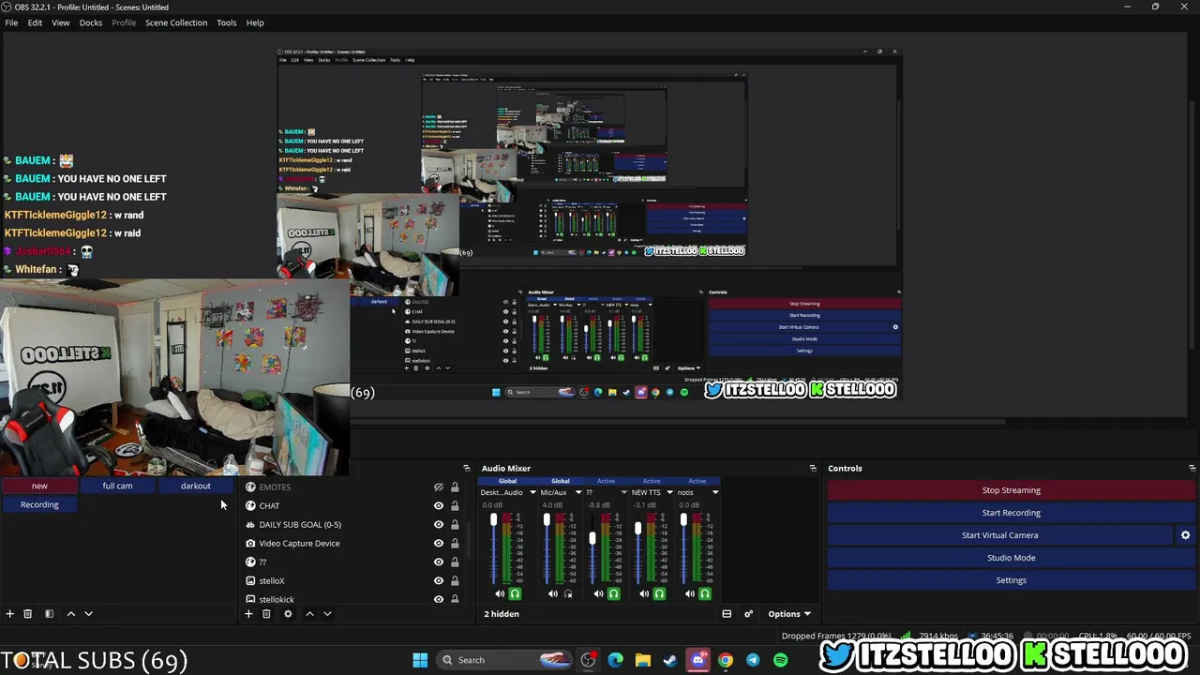Viewport: 1200px width, 675px height.
Task: Move selected source up
Action: (x=309, y=614)
